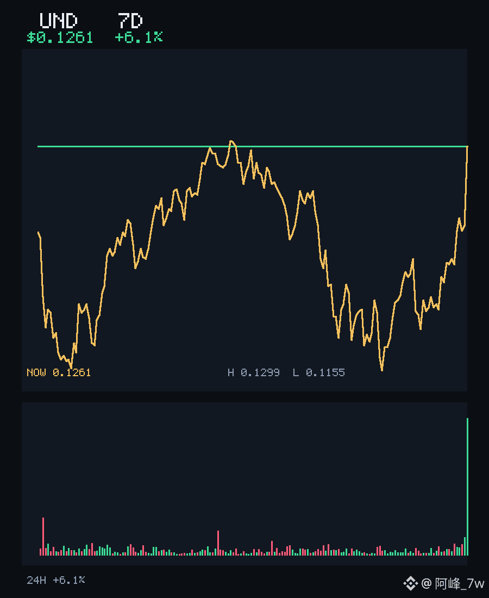This screenshot has width=489, height=598.
Task: Click the @ symbol in the watermark
Action: pos(427,583)
